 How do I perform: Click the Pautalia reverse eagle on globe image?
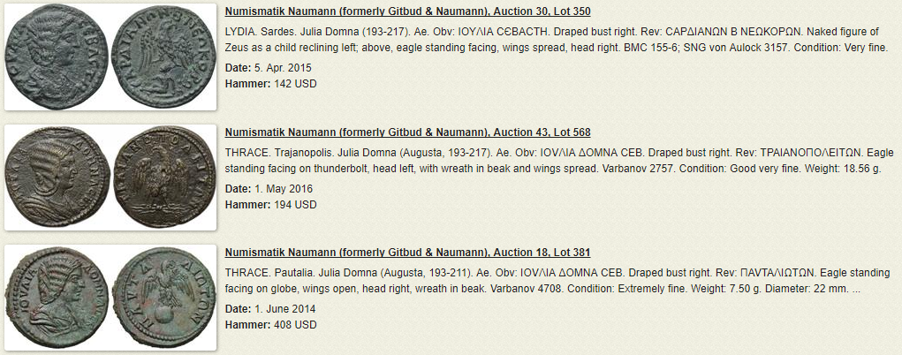[163, 298]
